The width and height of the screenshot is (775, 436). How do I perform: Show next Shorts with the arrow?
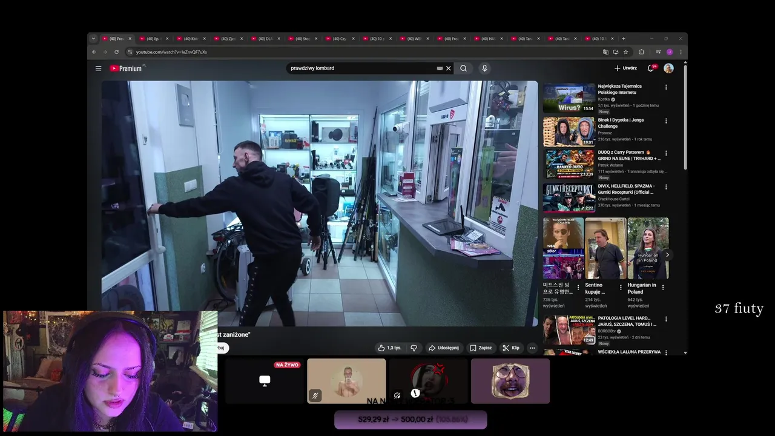[667, 255]
